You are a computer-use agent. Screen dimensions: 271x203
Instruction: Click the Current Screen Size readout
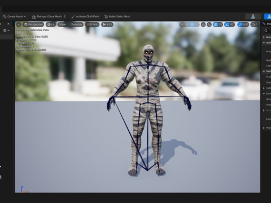coord(32,37)
